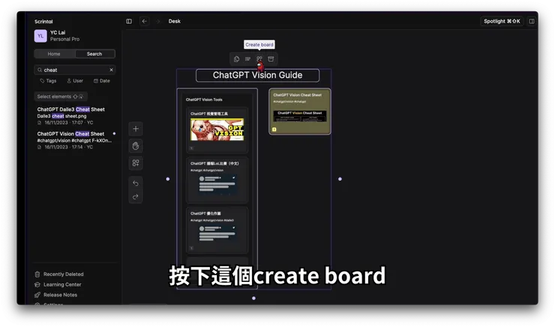This screenshot has height=327, width=555.
Task: Click the plus add-card button on canvas toolbar
Action: coord(136,129)
